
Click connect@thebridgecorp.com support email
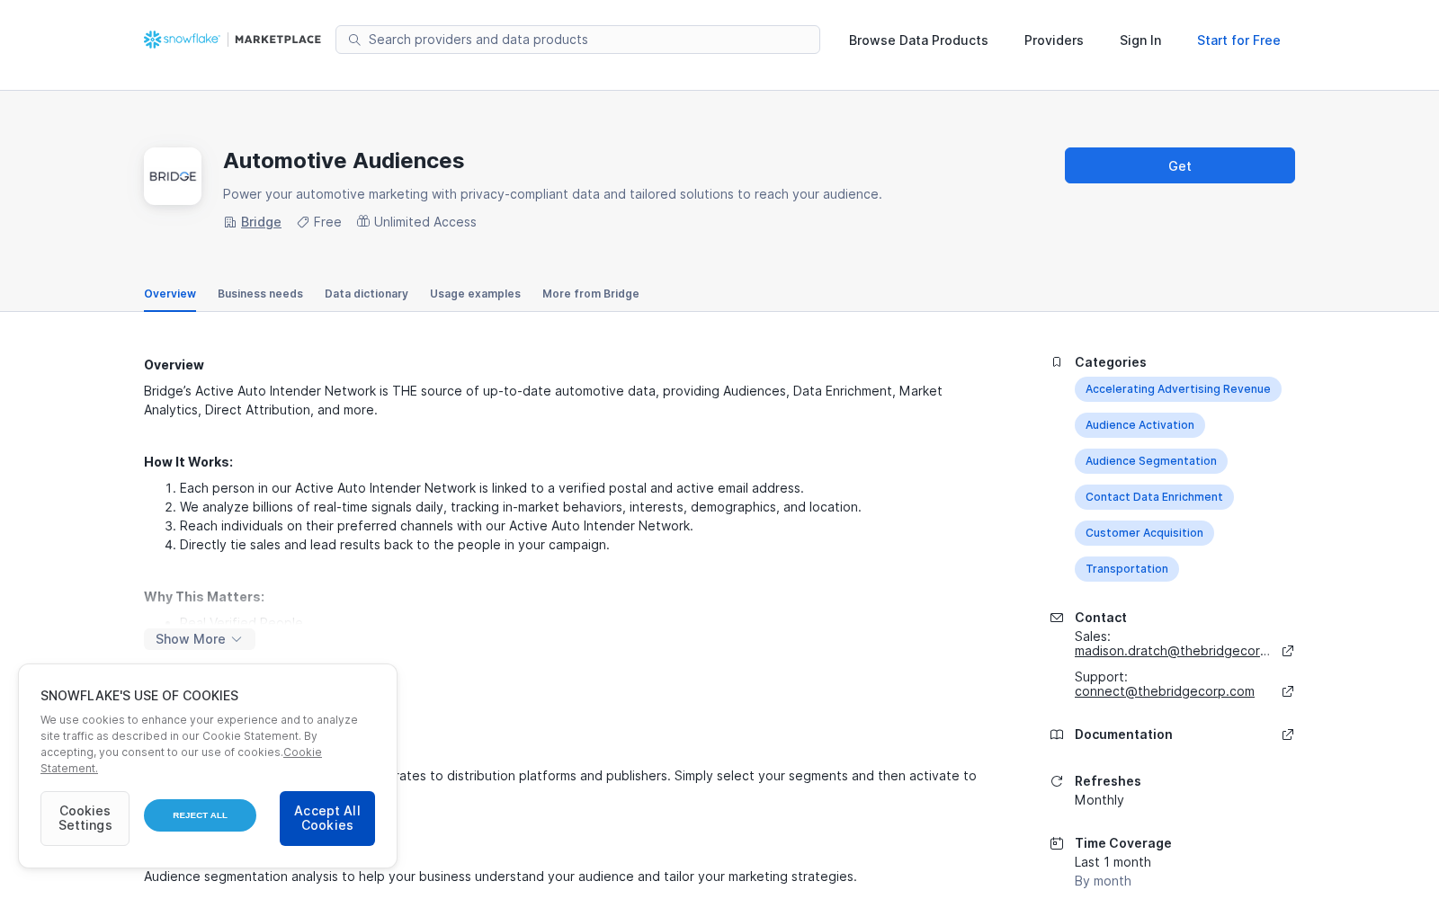(x=1165, y=691)
